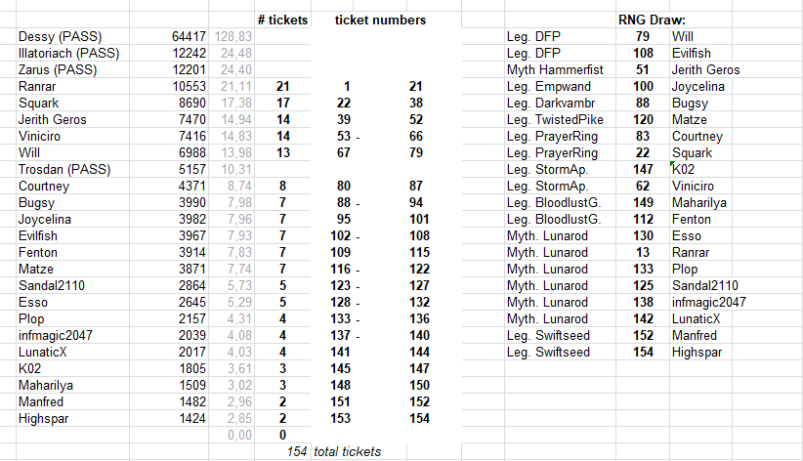
Task: Click the '154' total tickets cell
Action: 282,451
